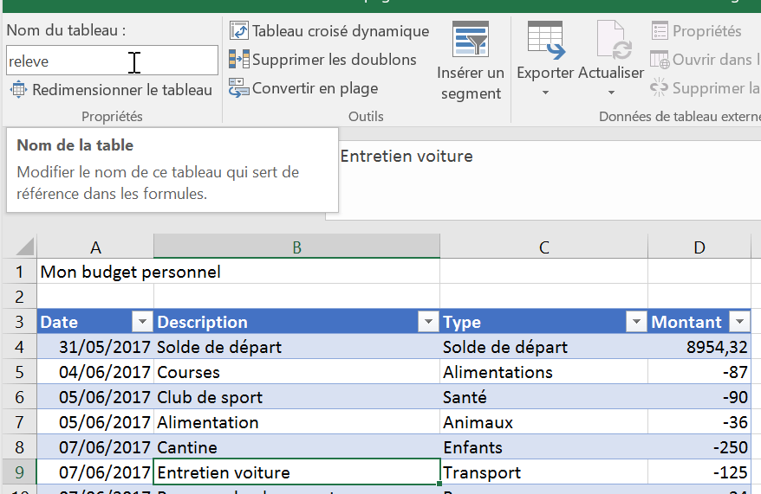
Task: Click the Santé type cell
Action: [x=543, y=397]
